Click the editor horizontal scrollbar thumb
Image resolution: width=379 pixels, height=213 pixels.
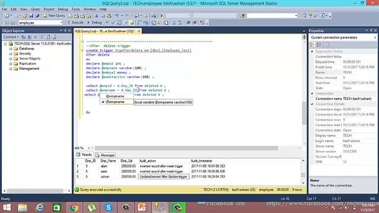(187, 148)
